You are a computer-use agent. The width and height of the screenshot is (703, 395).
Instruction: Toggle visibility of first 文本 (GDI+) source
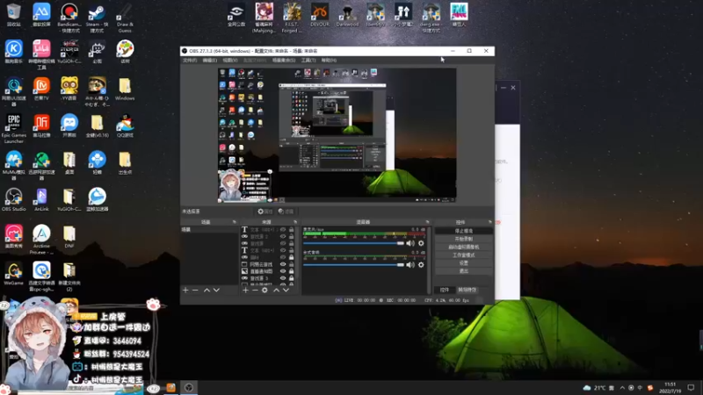coord(283,230)
